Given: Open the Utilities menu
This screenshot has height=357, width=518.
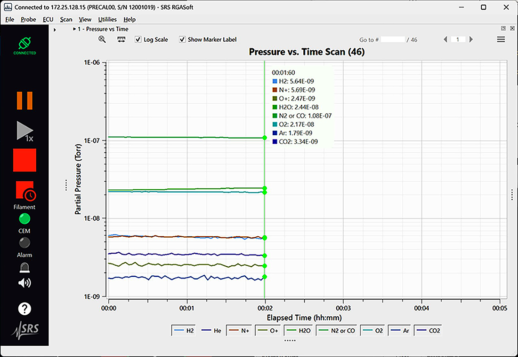Looking at the screenshot, I should pyautogui.click(x=107, y=19).
